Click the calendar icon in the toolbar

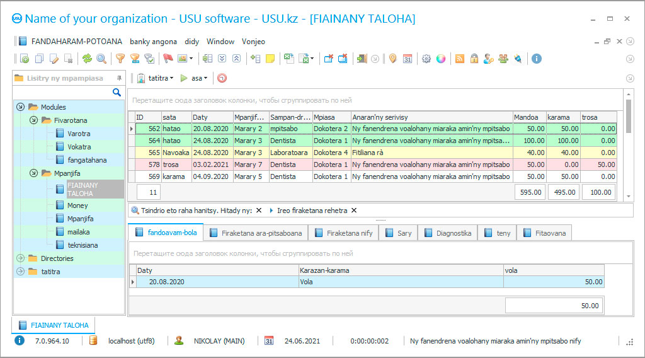(x=408, y=59)
